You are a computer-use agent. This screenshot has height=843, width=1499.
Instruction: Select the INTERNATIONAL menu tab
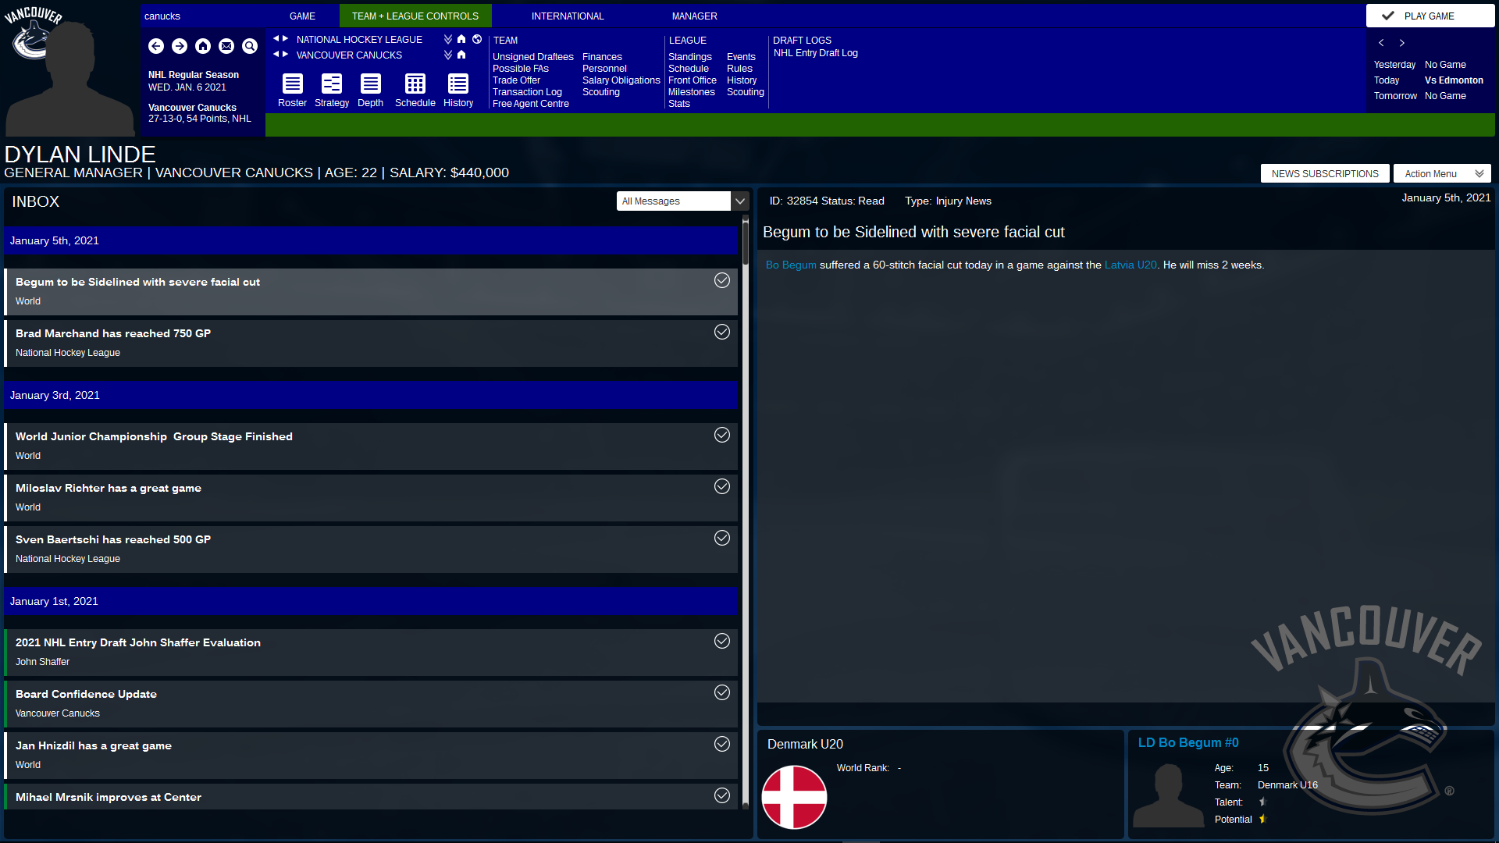(x=566, y=16)
